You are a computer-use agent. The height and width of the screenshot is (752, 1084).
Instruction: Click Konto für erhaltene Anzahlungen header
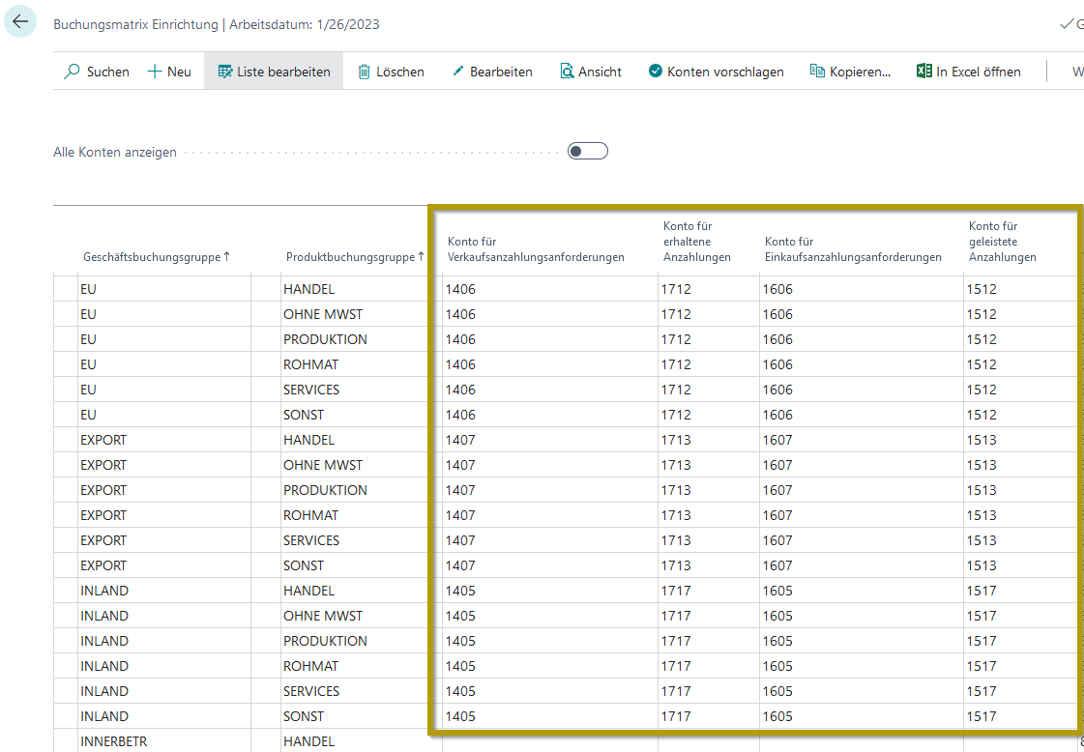click(x=696, y=242)
